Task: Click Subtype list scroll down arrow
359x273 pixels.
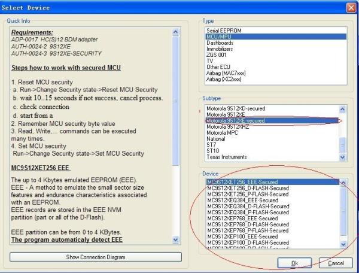Action: 342,157
